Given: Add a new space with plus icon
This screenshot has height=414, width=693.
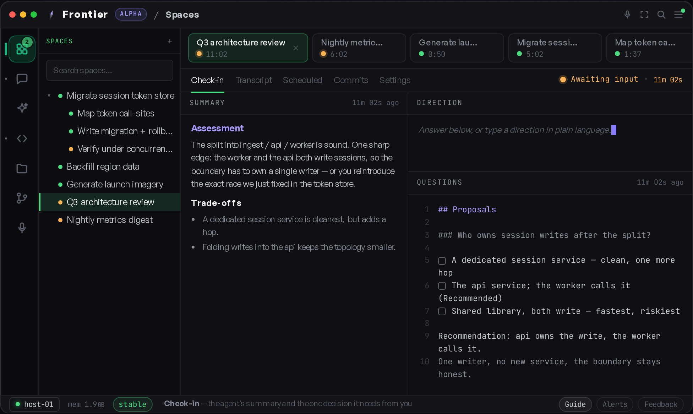Looking at the screenshot, I should coord(170,41).
